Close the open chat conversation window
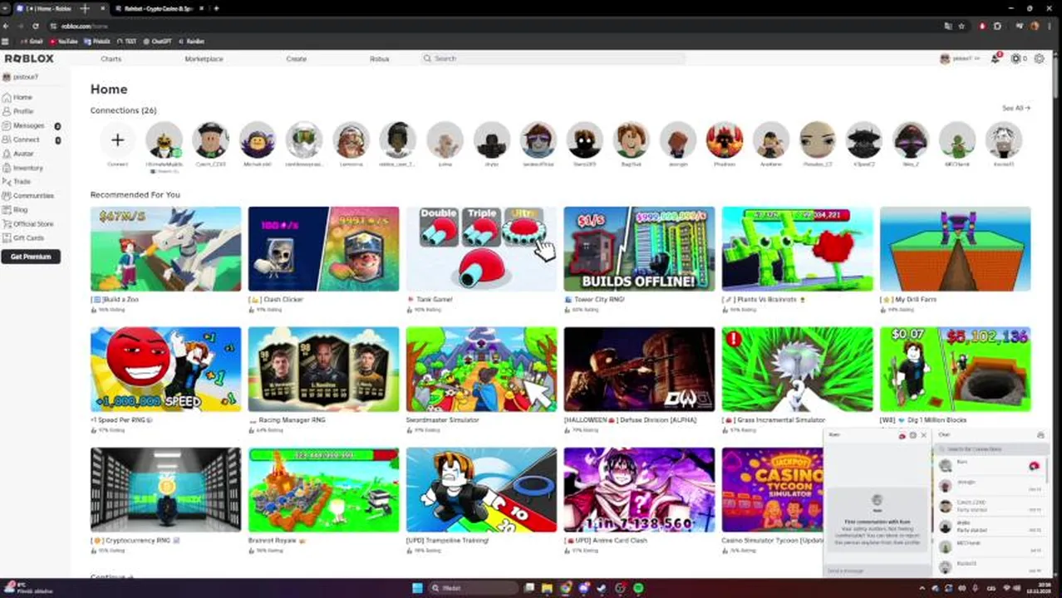 pos(923,435)
